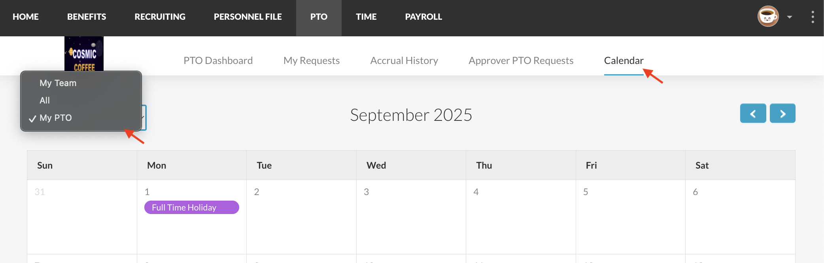Open the PTO Dashboard tab
Image resolution: width=824 pixels, height=263 pixels.
(218, 60)
